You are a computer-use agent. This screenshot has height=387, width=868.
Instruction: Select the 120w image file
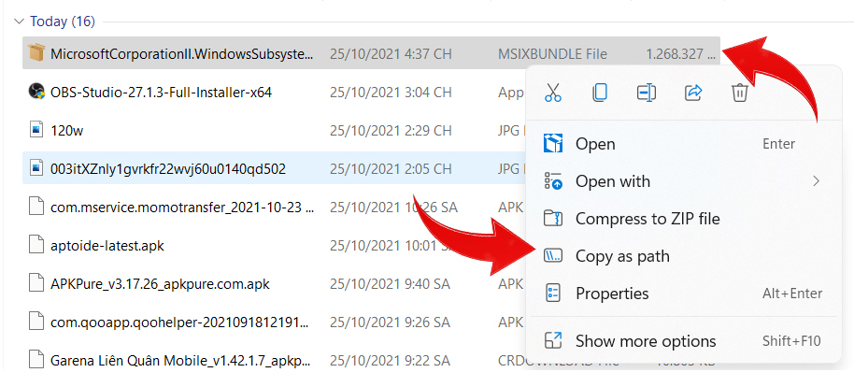point(67,131)
